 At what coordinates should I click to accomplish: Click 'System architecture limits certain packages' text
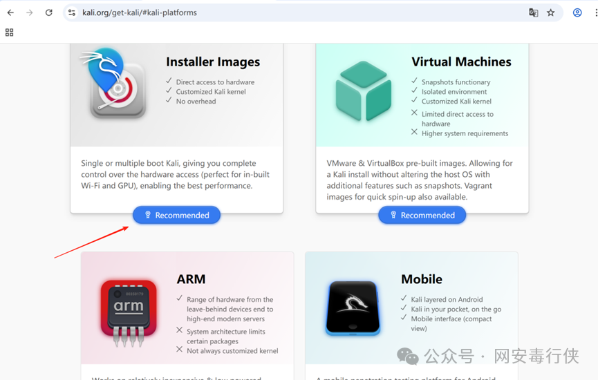(226, 336)
